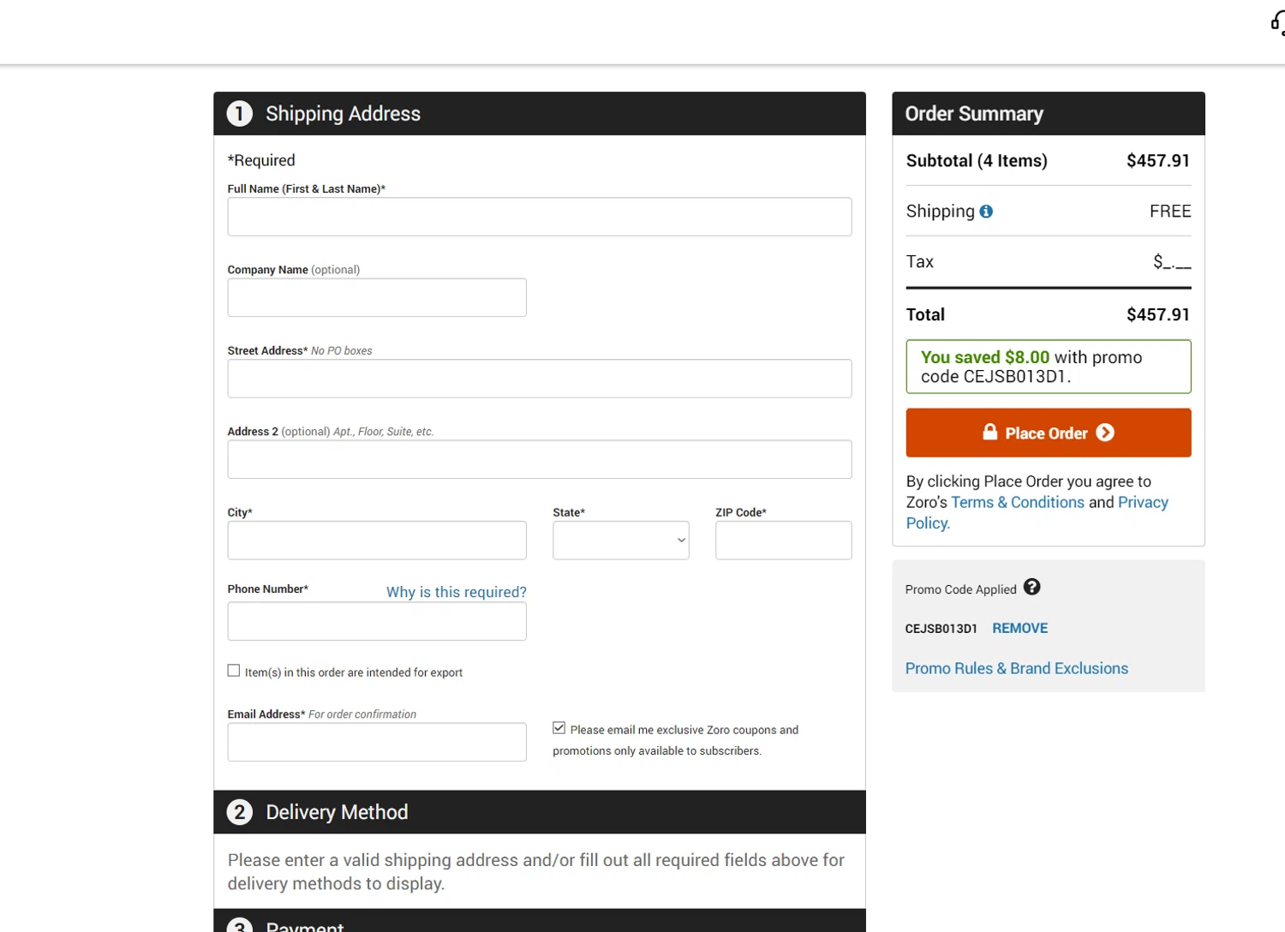
Task: Click the Email Address field
Action: [x=376, y=743]
